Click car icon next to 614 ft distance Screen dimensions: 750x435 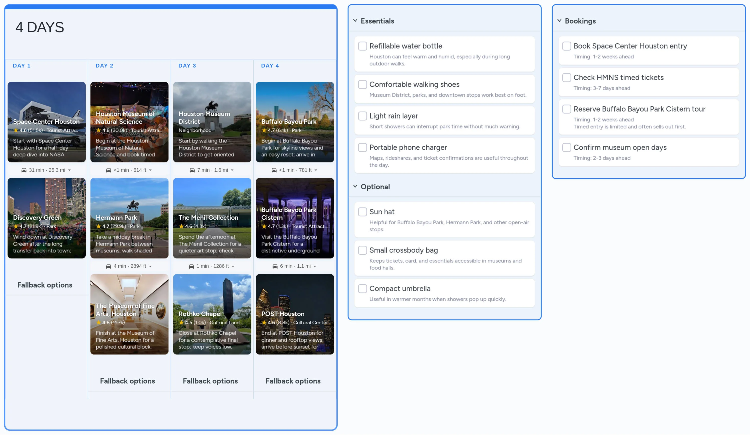108,170
